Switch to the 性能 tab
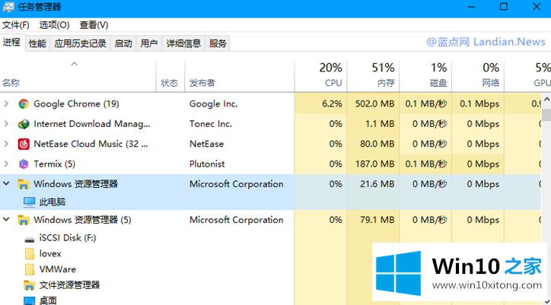This screenshot has width=551, height=305. pos(37,43)
